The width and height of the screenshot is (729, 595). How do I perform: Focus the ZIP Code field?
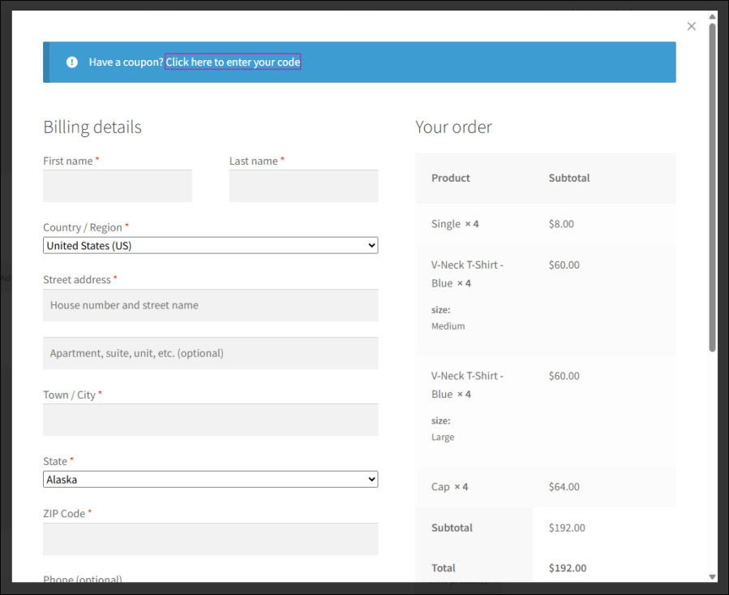coord(210,539)
